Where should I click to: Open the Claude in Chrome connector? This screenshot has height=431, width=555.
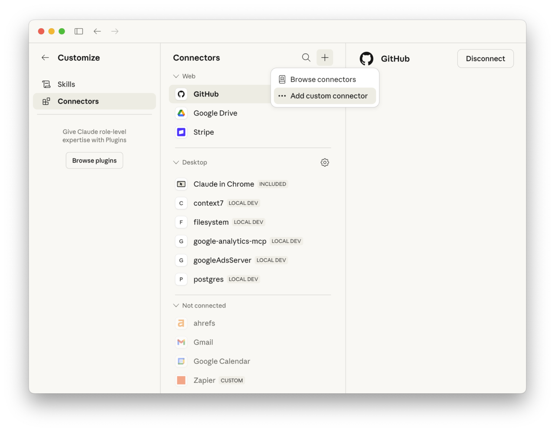[x=224, y=184]
